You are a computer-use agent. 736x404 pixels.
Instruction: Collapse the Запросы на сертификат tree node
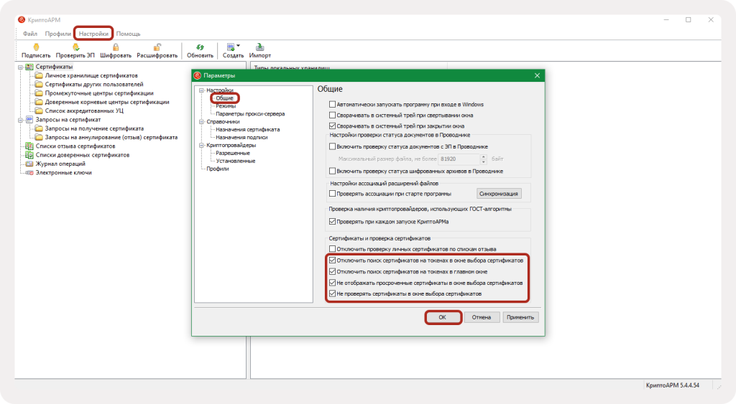tap(21, 120)
